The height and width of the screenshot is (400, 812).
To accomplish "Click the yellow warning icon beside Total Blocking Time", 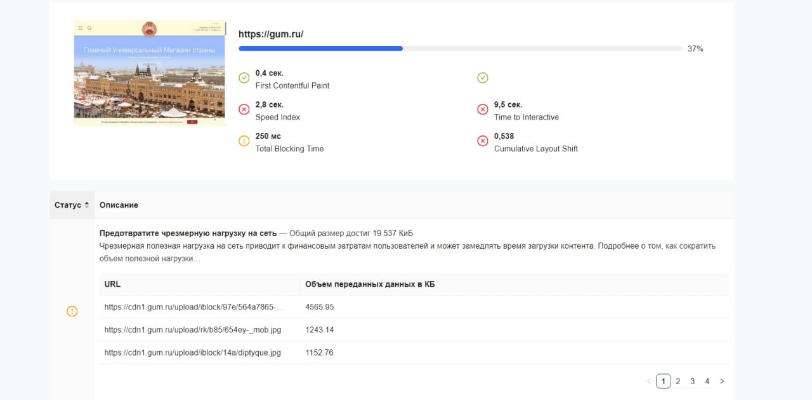I will (x=244, y=141).
